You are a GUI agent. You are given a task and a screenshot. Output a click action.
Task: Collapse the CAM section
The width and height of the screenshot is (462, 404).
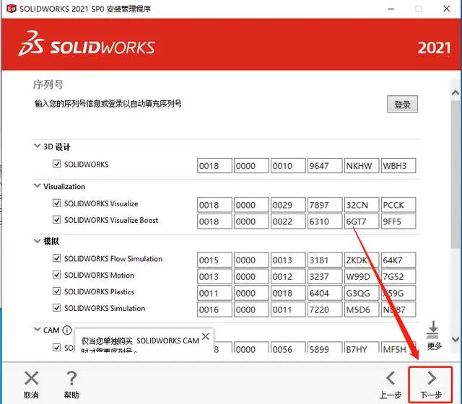(x=37, y=329)
